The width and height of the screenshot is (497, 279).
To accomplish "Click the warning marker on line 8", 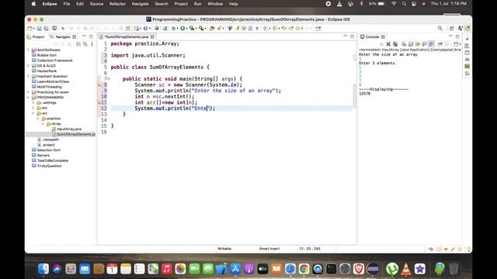I will coord(99,84).
